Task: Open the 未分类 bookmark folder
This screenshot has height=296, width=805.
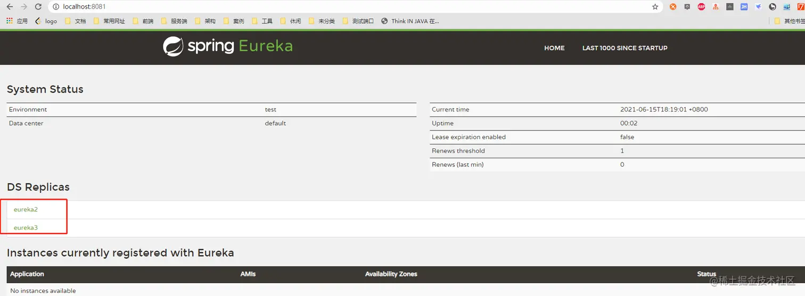Action: 322,21
